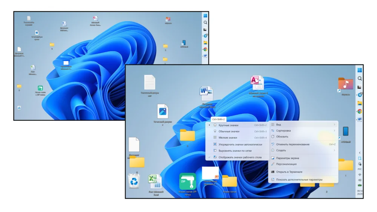Choose Показать дополнительные параметры

click(x=303, y=180)
